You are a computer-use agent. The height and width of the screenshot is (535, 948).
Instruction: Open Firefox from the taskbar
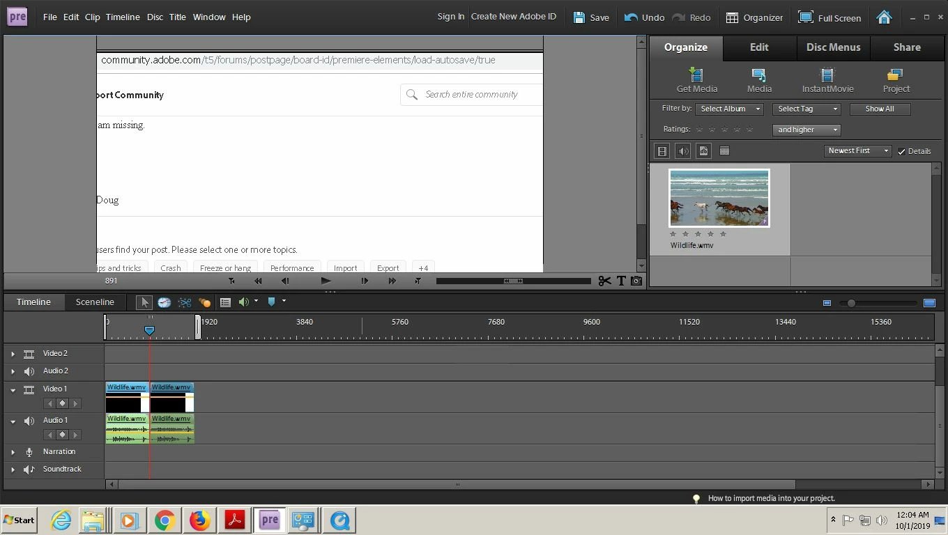(200, 520)
